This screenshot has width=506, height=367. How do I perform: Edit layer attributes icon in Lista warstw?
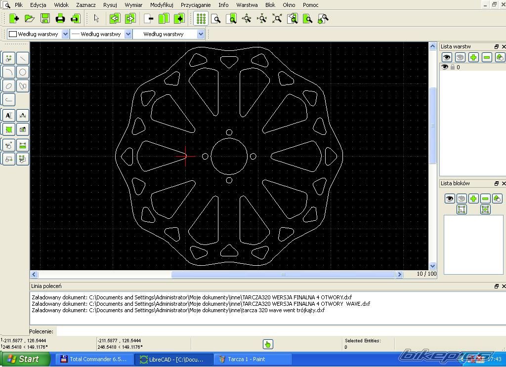500,57
